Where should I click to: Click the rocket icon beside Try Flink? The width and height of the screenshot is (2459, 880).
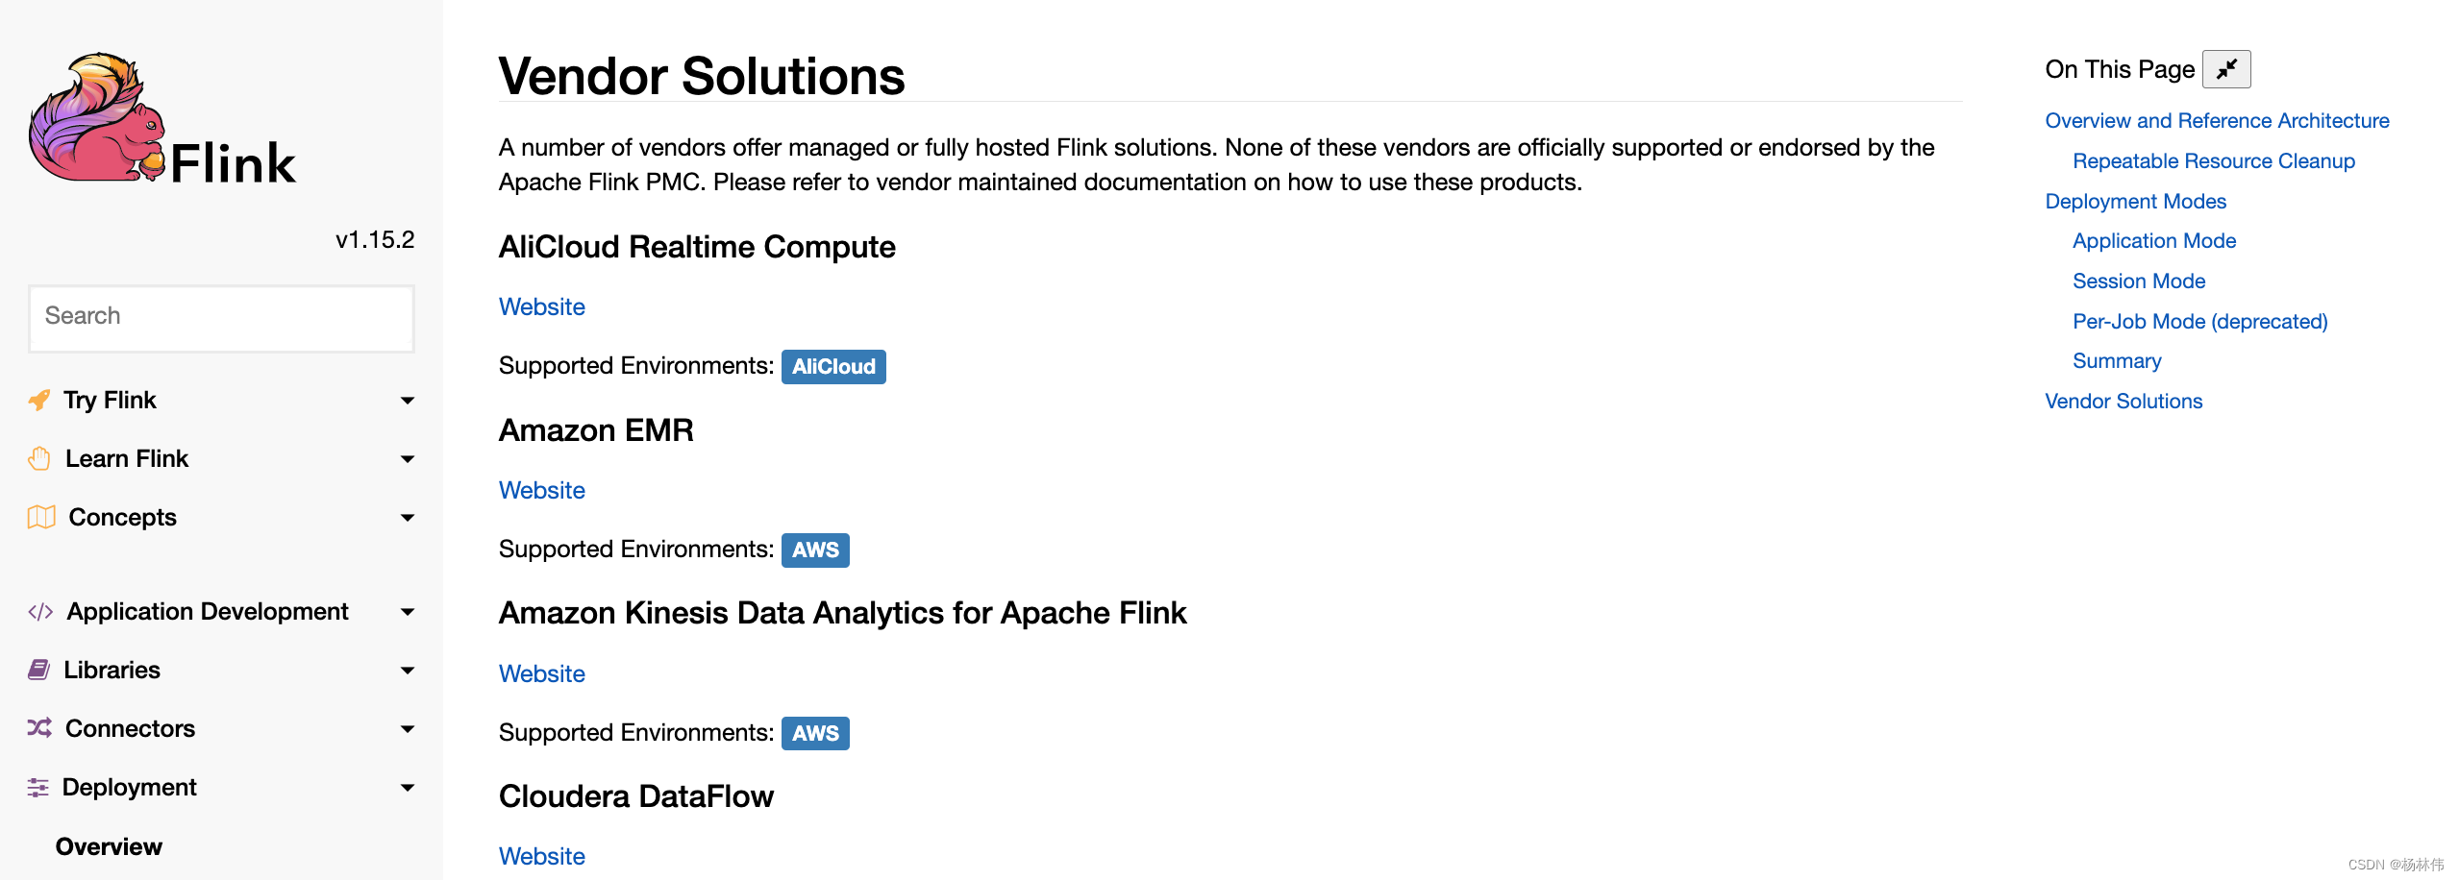[x=38, y=400]
